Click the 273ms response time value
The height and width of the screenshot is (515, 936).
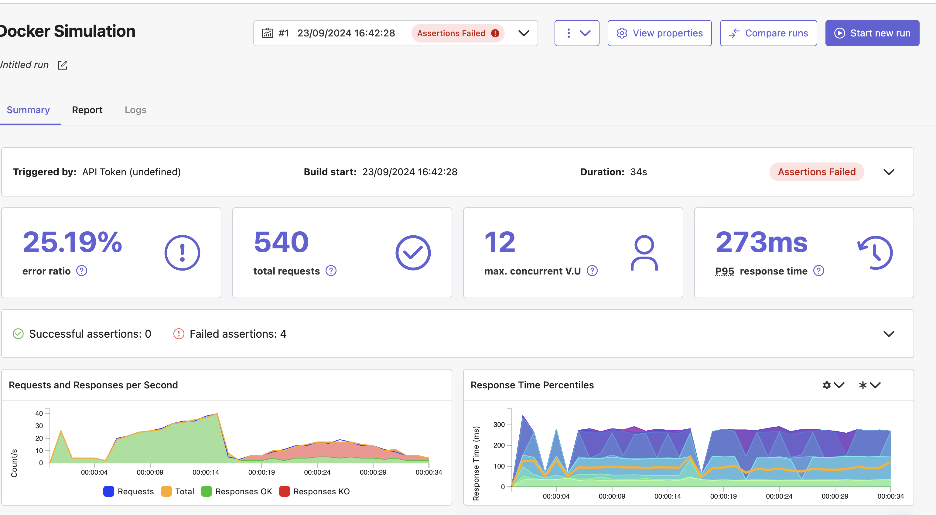pos(762,242)
